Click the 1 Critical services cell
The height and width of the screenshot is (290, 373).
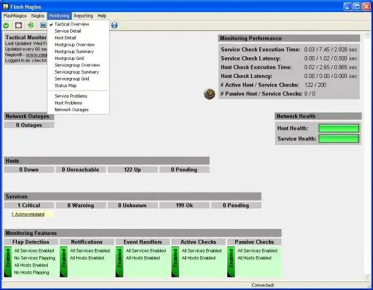click(29, 205)
